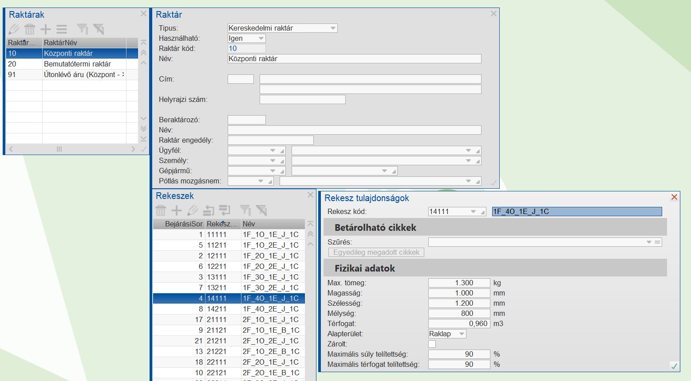Click the move row down icon in Rekeszek toolbar
The width and height of the screenshot is (691, 381).
point(225,210)
